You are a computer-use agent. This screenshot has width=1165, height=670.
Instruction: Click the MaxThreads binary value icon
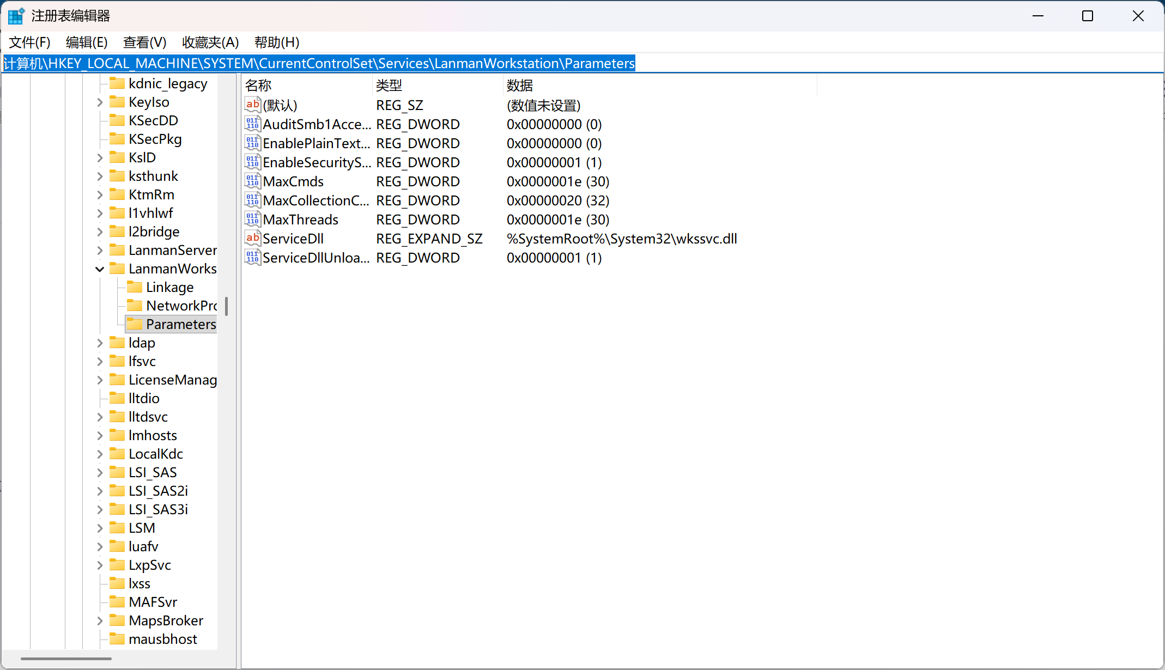pos(252,220)
